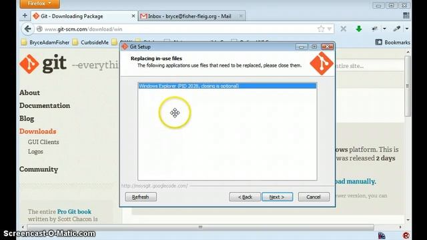Click the Back button in Git Setup
Viewport: 427px width, 240px height.
click(x=245, y=197)
